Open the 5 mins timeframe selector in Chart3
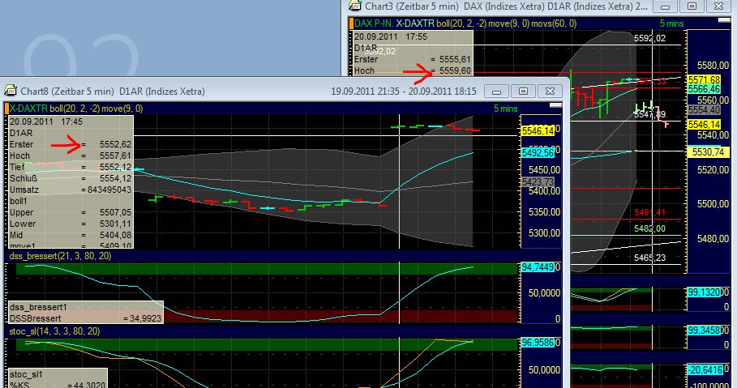Image resolution: width=737 pixels, height=388 pixels. pyautogui.click(x=672, y=23)
